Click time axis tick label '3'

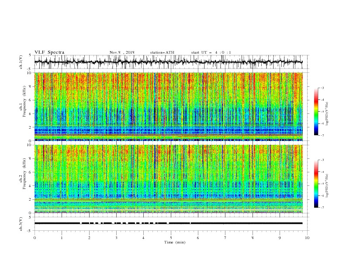click(x=116, y=238)
